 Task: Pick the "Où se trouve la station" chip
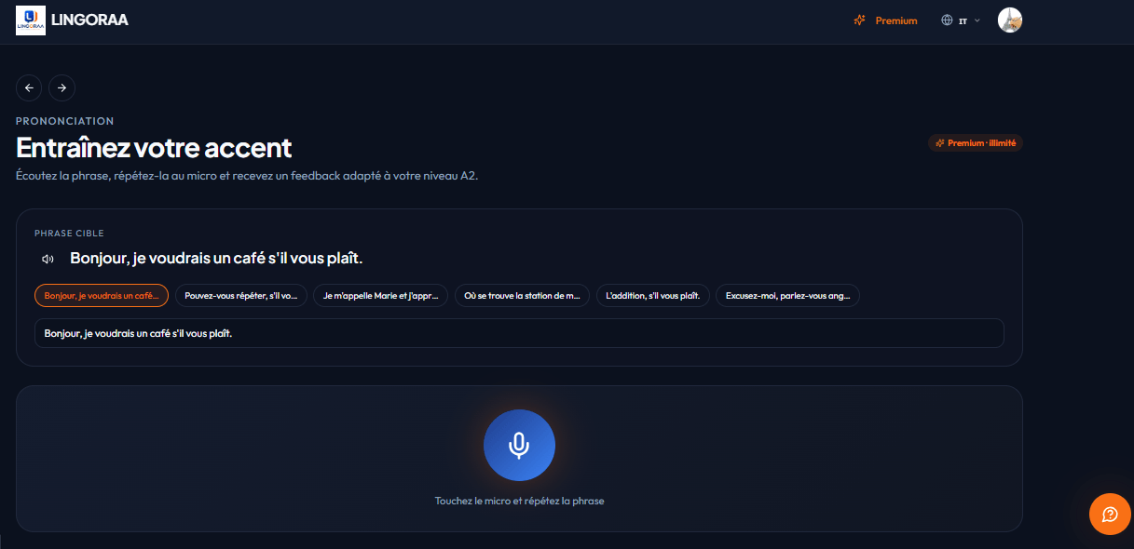coord(522,295)
